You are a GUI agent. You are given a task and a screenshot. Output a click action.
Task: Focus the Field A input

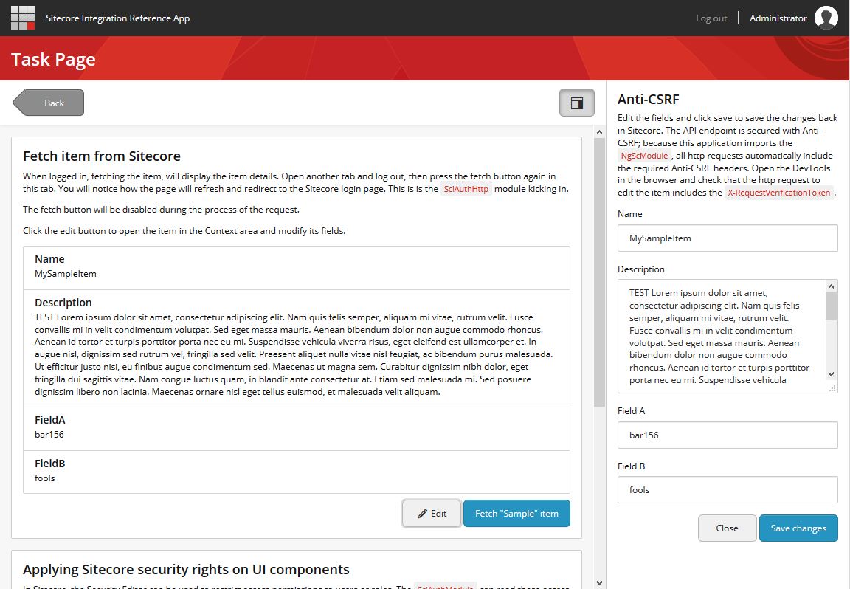[x=728, y=435]
